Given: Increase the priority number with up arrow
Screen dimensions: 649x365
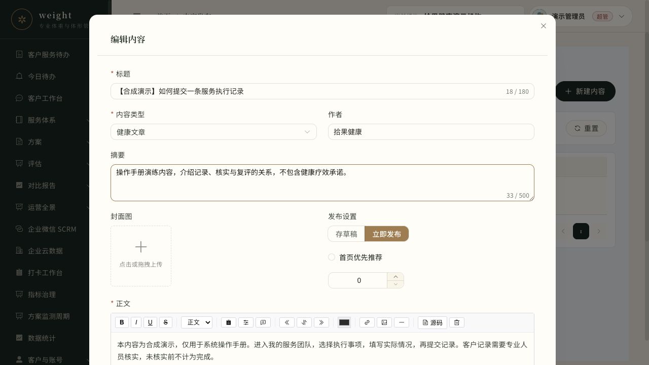Looking at the screenshot, I should [x=395, y=277].
